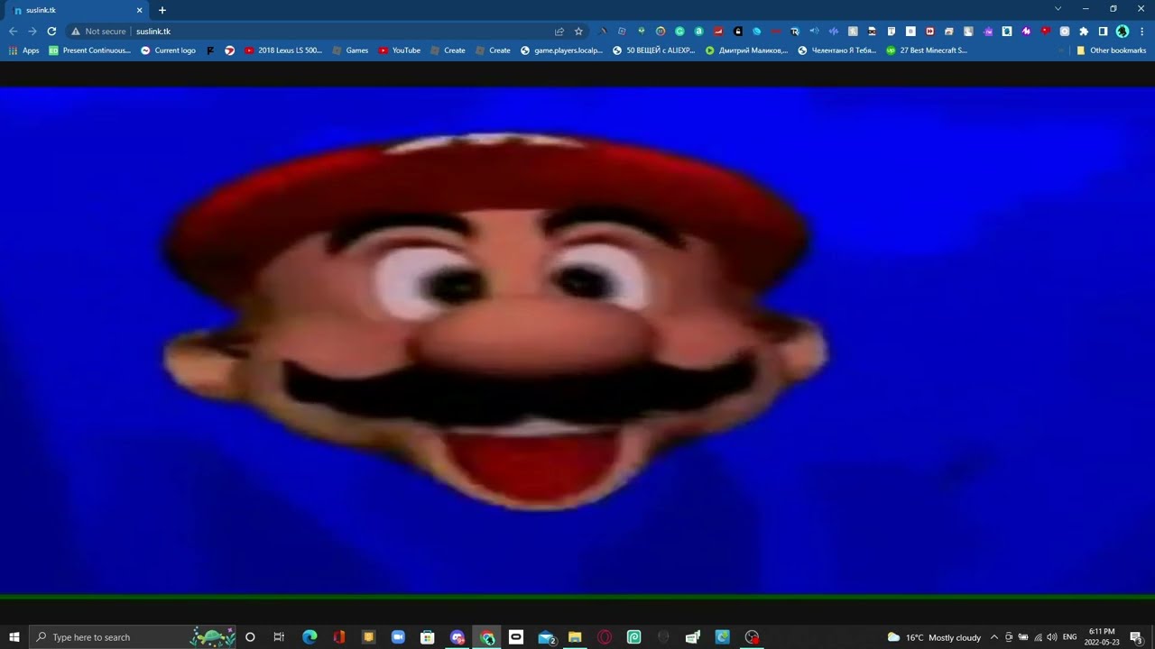1155x649 pixels.
Task: Switch ENG input language
Action: 1070,637
